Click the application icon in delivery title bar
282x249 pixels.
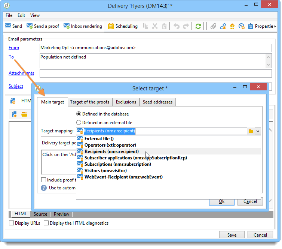point(7,6)
